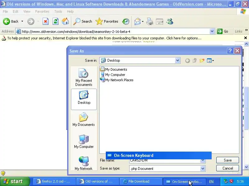Viewport: 249px width, 186px height.
Task: Refresh the page with the green arrows icon
Action: 55,21
